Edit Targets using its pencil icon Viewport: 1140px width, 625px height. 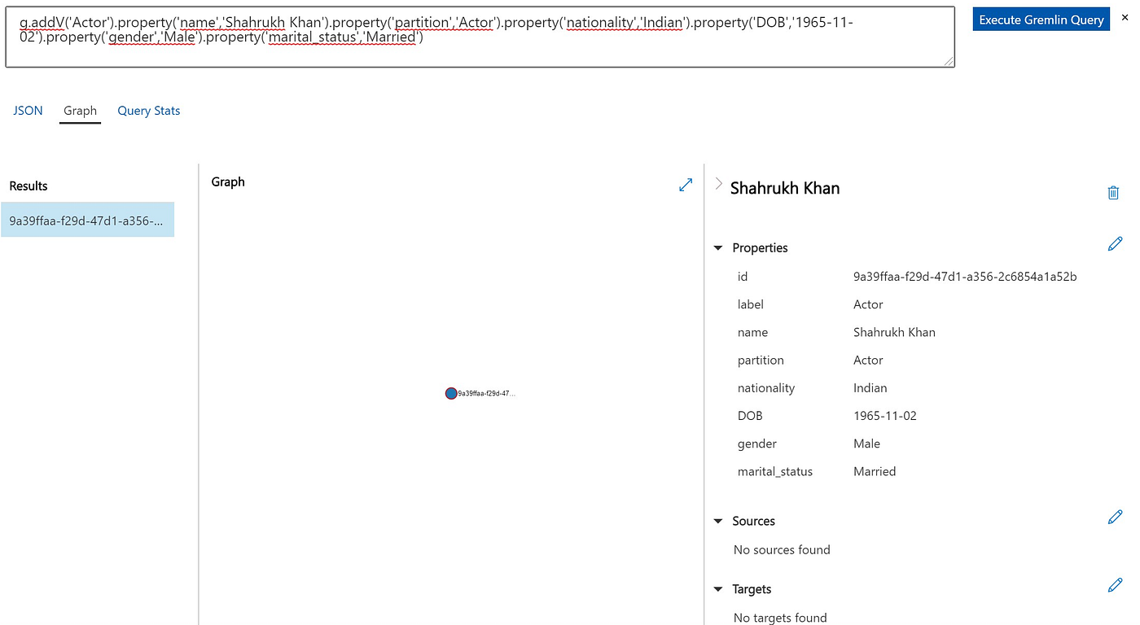click(x=1115, y=585)
